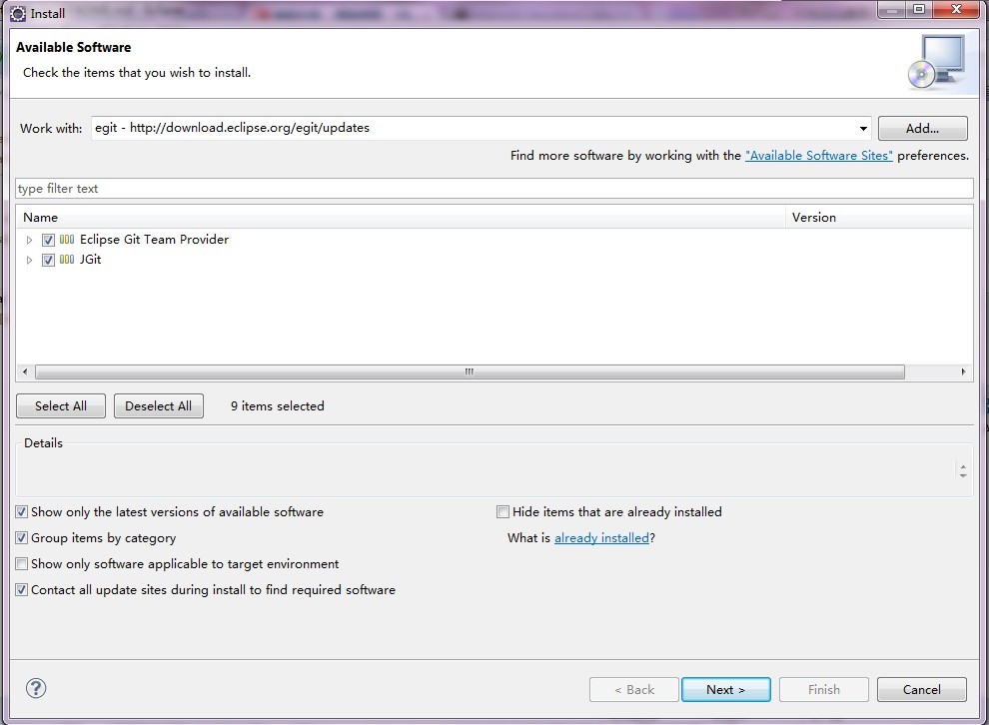
Task: Enable Show only software applicable to target environment
Action: click(21, 563)
